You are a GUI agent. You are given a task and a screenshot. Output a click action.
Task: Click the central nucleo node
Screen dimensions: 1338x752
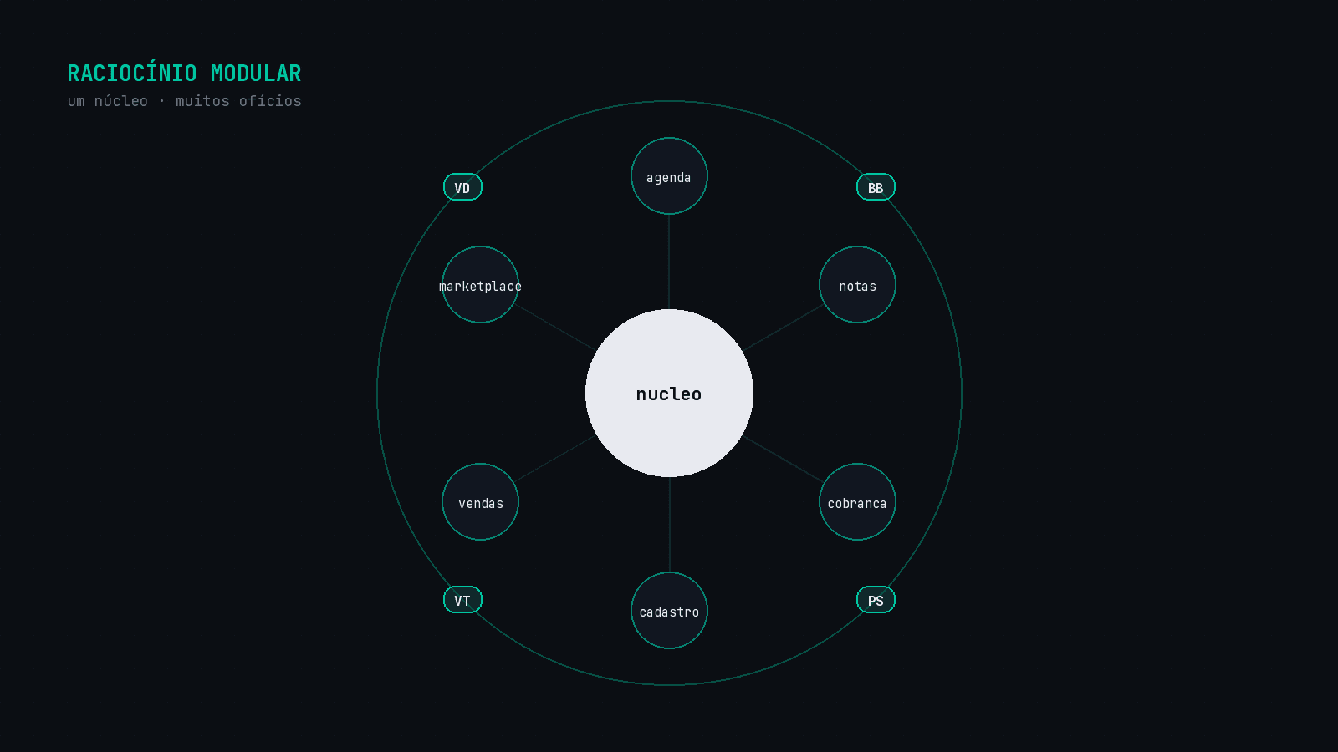[x=669, y=394]
